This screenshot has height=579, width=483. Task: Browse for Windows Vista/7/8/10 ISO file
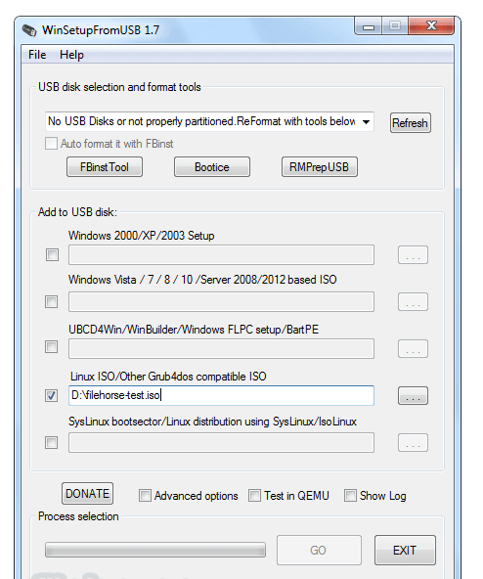coord(413,301)
